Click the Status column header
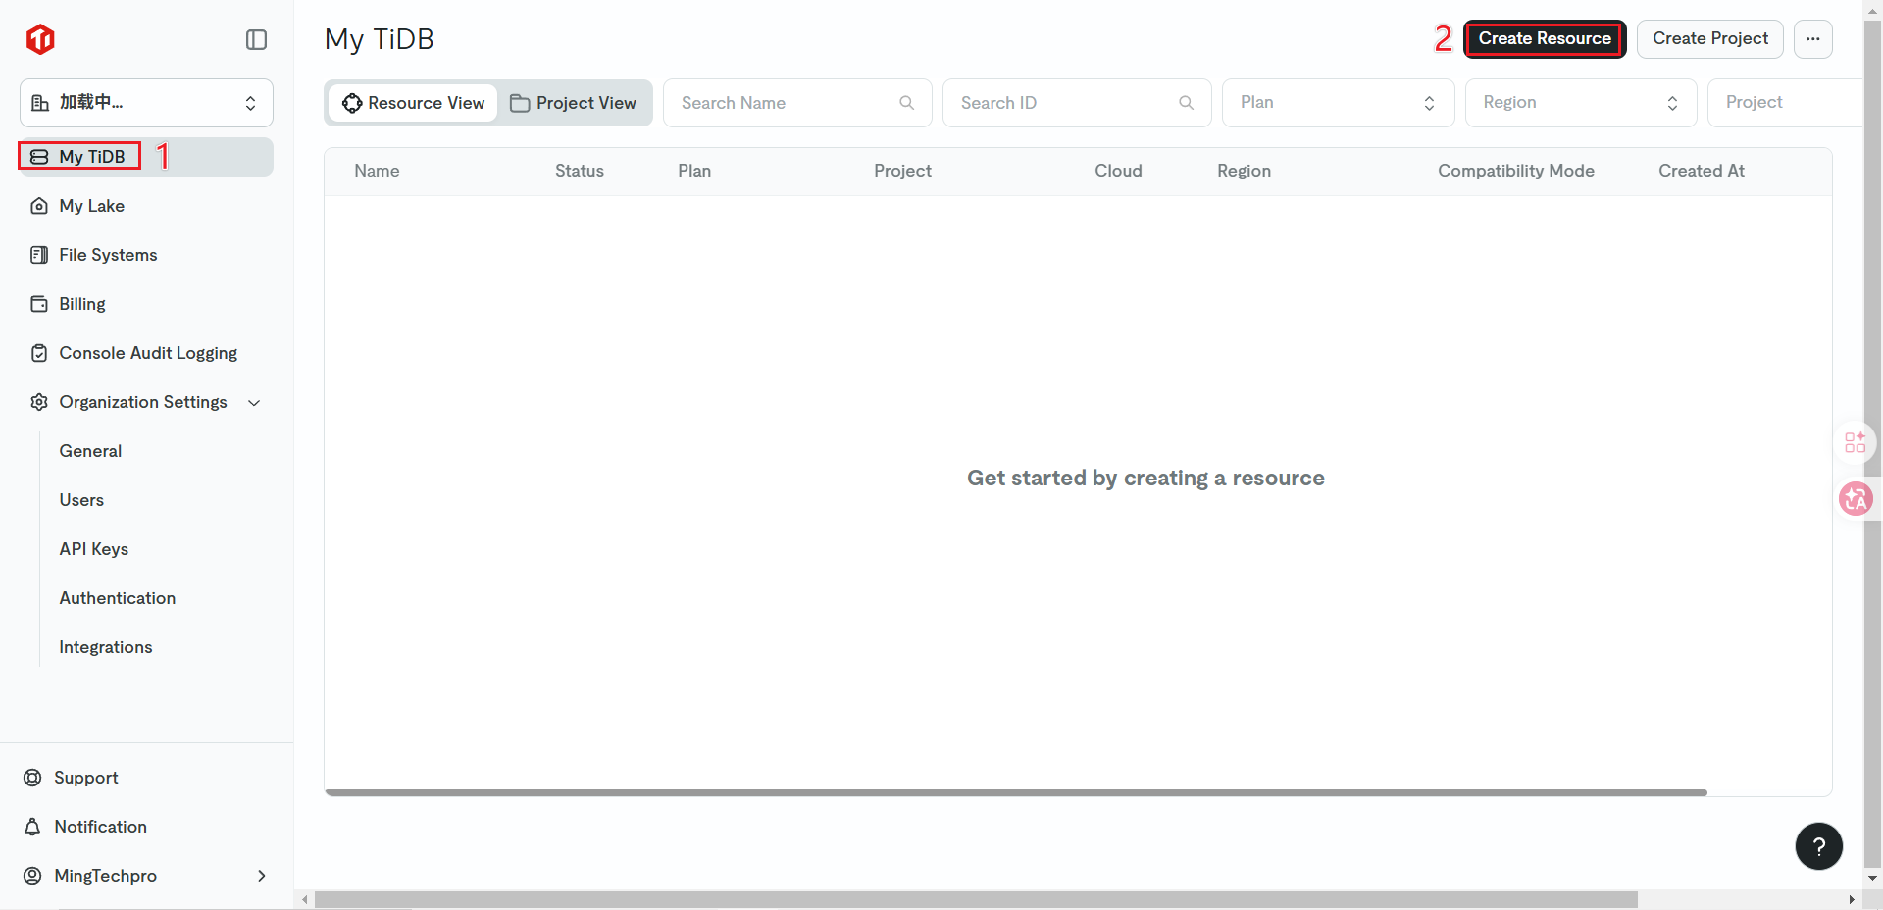Viewport: 1883px width, 910px height. click(579, 171)
